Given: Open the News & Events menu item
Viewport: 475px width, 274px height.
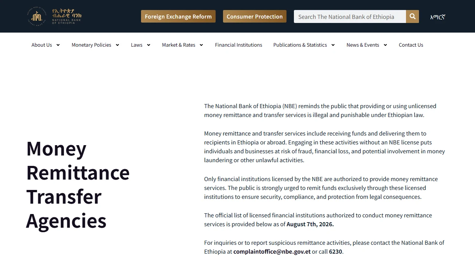Looking at the screenshot, I should point(363,45).
